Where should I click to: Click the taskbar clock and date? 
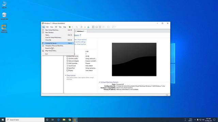point(208,120)
